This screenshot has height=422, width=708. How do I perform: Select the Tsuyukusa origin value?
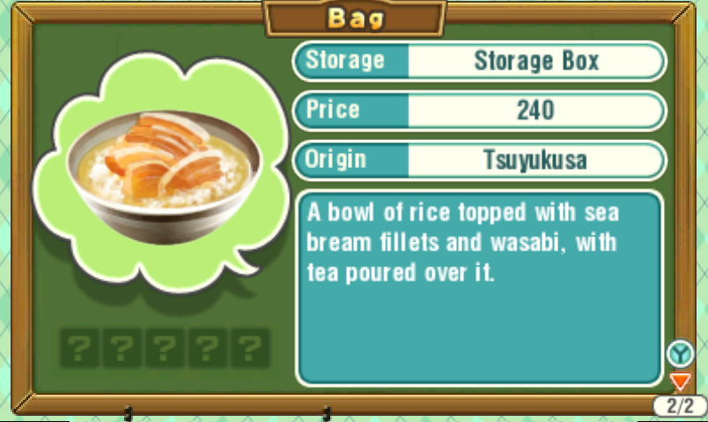point(536,160)
